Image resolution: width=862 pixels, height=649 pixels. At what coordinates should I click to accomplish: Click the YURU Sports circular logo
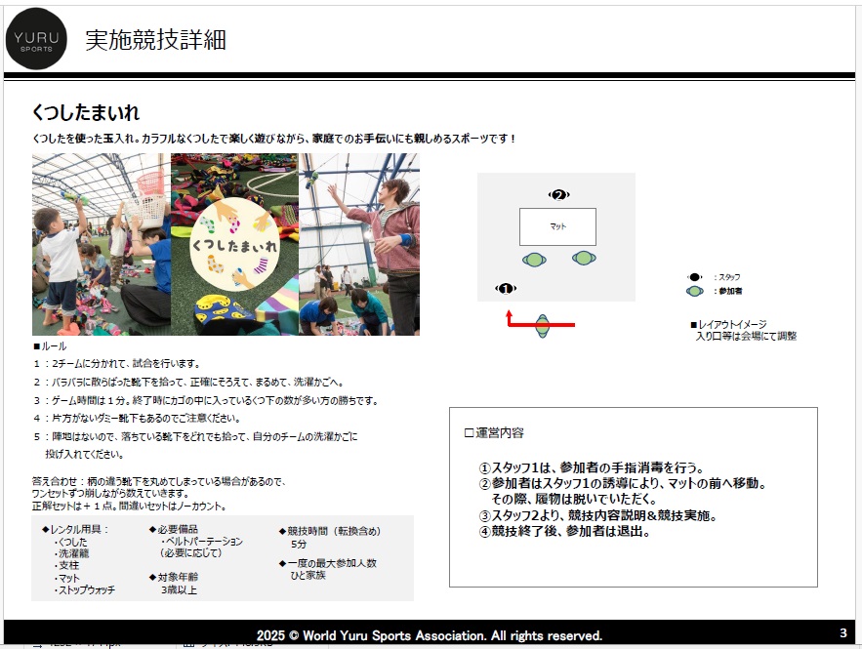pyautogui.click(x=37, y=39)
